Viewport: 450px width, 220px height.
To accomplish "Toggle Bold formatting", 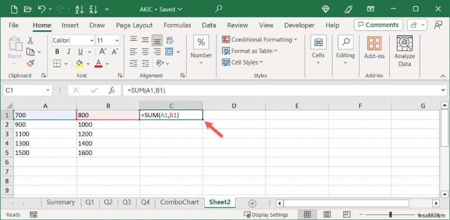I will pyautogui.click(x=57, y=52).
